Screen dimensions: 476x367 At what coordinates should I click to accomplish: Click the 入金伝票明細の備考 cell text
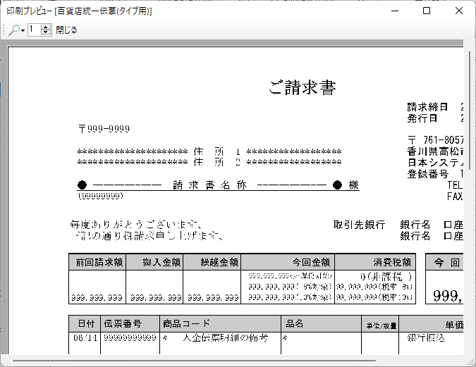[x=226, y=337]
